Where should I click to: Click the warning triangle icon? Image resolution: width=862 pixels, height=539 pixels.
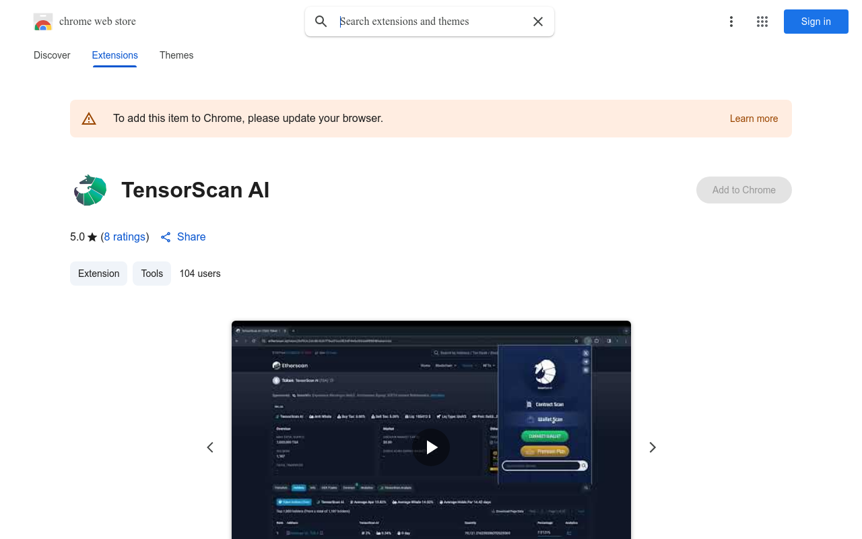(x=89, y=119)
